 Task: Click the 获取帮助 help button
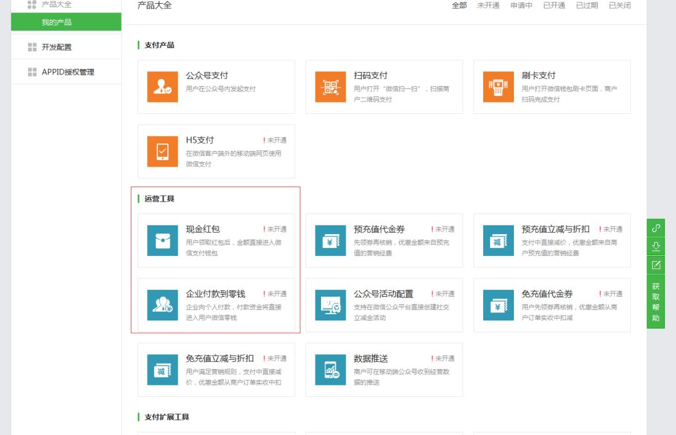point(656,302)
